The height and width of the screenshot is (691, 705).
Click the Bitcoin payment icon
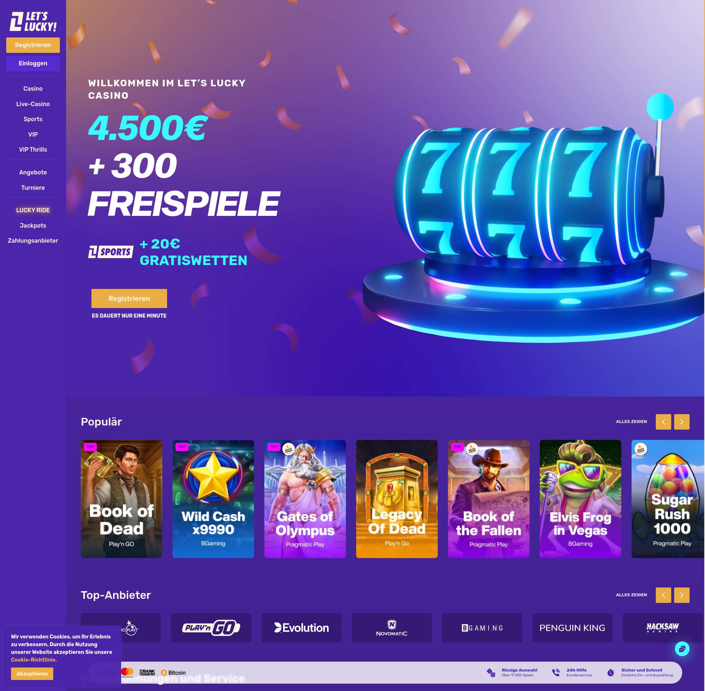pos(173,673)
